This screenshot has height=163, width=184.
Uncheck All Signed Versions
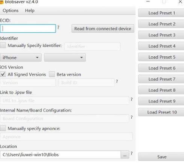click(3, 74)
